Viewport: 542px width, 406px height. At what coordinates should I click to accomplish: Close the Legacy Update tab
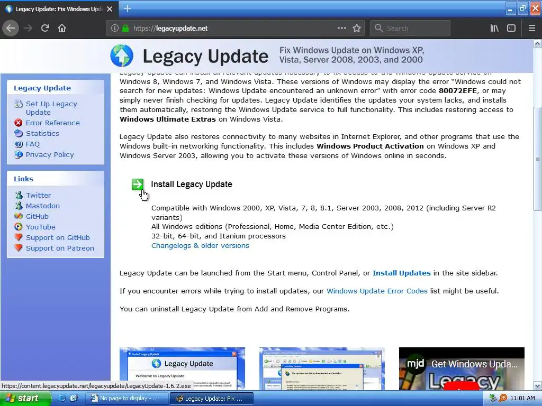110,9
